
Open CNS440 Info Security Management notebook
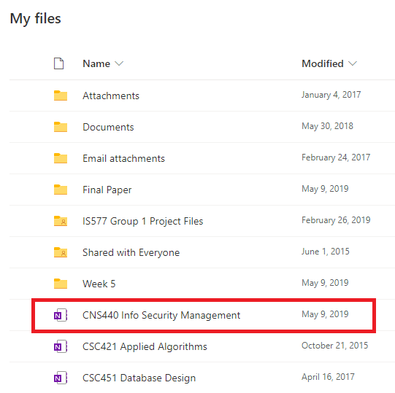[x=161, y=315]
